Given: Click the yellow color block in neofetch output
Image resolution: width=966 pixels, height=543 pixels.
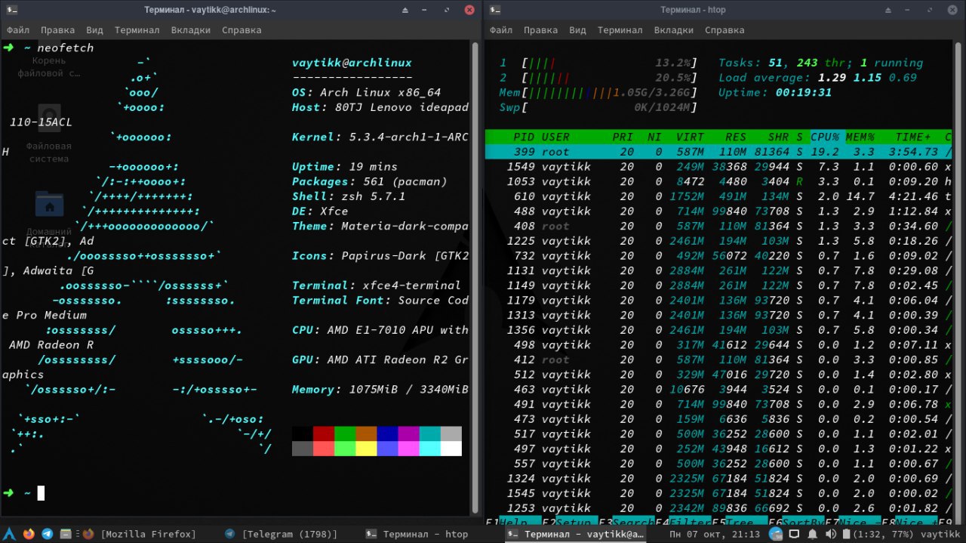Looking at the screenshot, I should click(366, 449).
